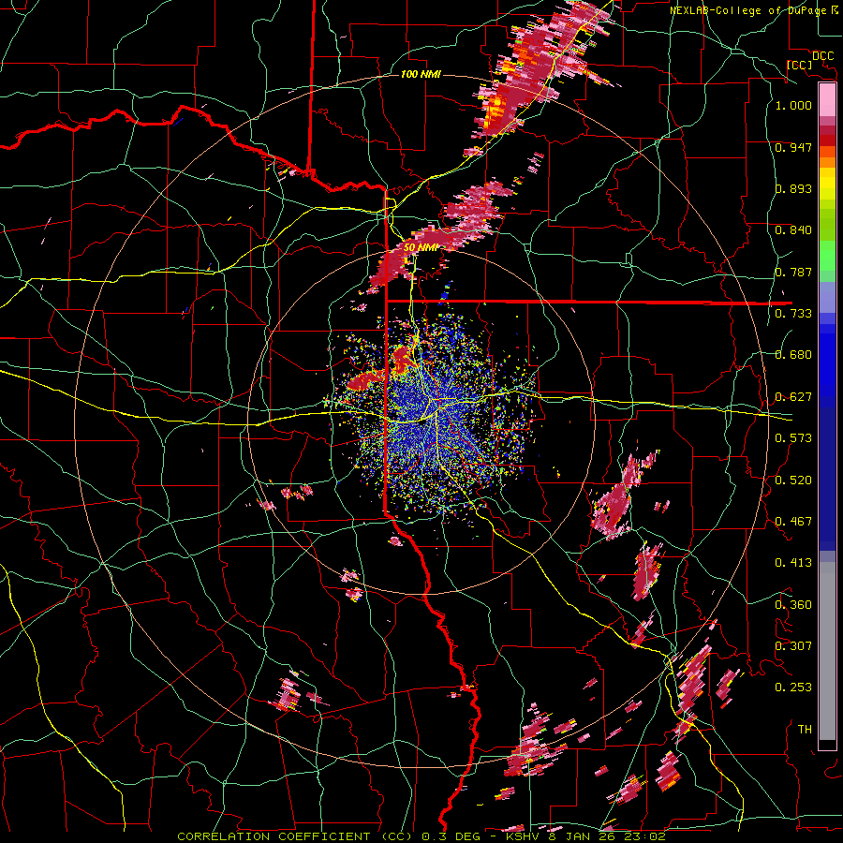Click the TH label beside the color bar
This screenshot has height=843, width=843.
805,730
